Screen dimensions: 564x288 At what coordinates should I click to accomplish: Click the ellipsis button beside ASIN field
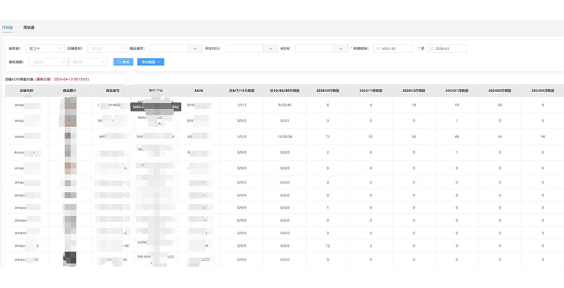(342, 49)
